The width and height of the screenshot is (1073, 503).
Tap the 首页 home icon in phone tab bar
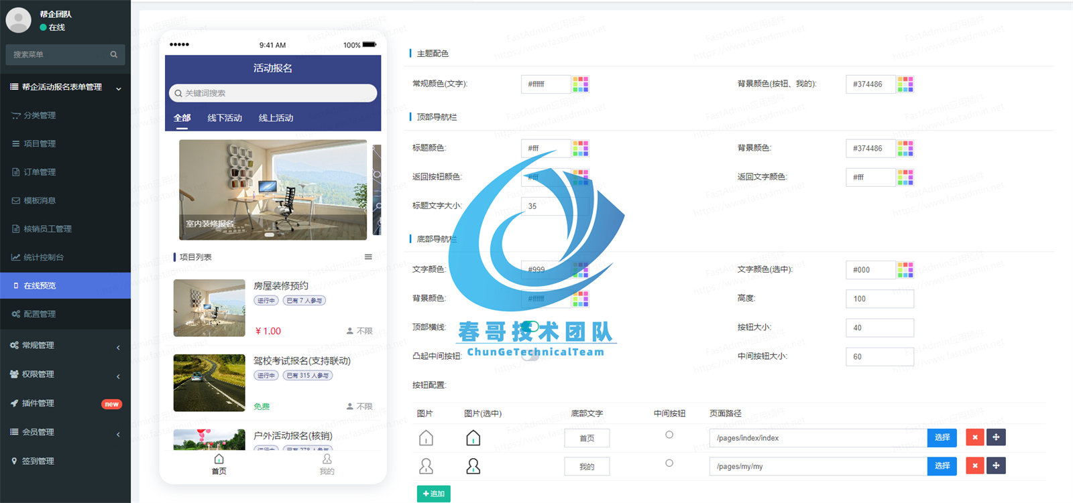[x=219, y=459]
